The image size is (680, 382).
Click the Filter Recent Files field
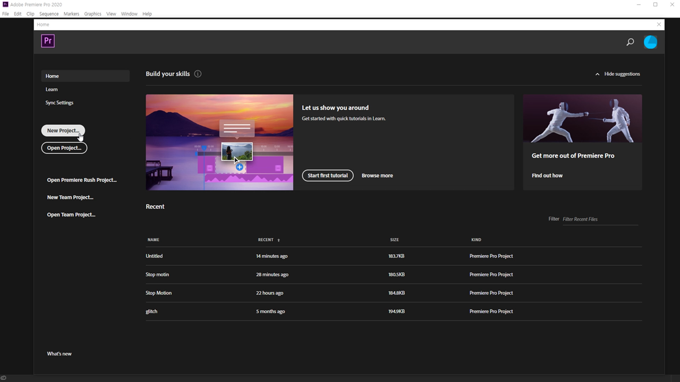click(x=600, y=219)
